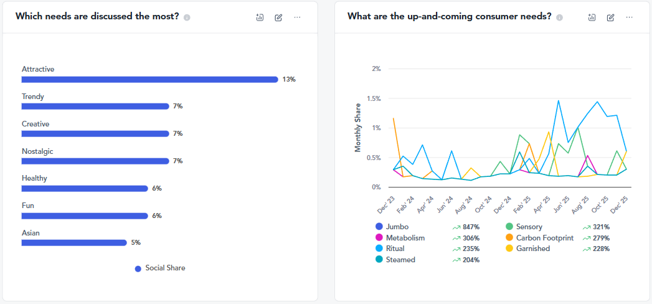Click the Nostalgic bar in the chart

point(95,161)
